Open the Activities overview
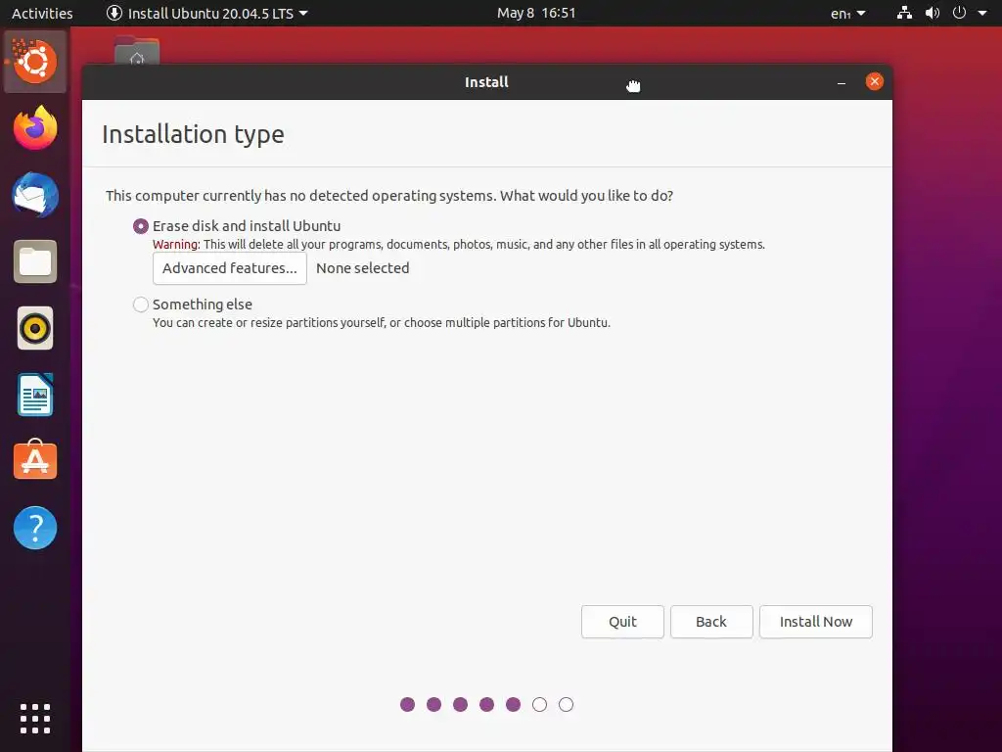 point(42,14)
